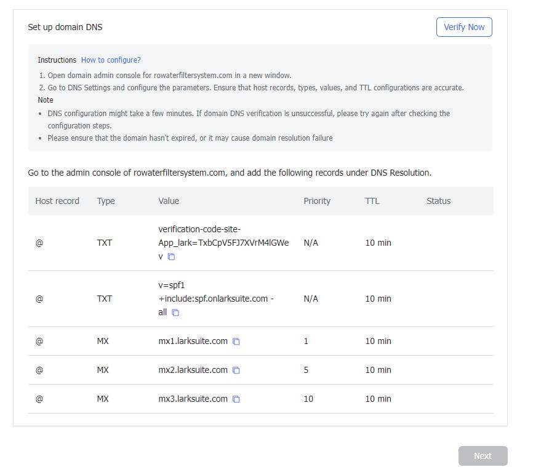Click the spf.onlarksuite.com record value text
The image size is (541, 470).
215,299
